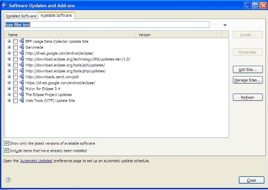Click the site icon for http://dl-ssl.google.com/android/eclipse/
268x190 pixels.
(21, 53)
